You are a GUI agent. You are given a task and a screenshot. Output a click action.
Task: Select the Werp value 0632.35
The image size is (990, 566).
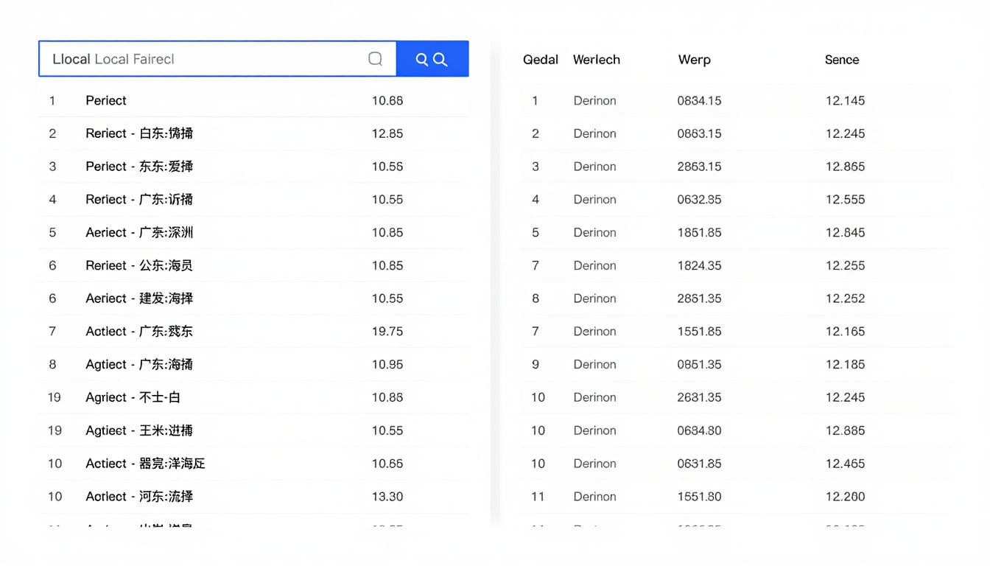700,200
